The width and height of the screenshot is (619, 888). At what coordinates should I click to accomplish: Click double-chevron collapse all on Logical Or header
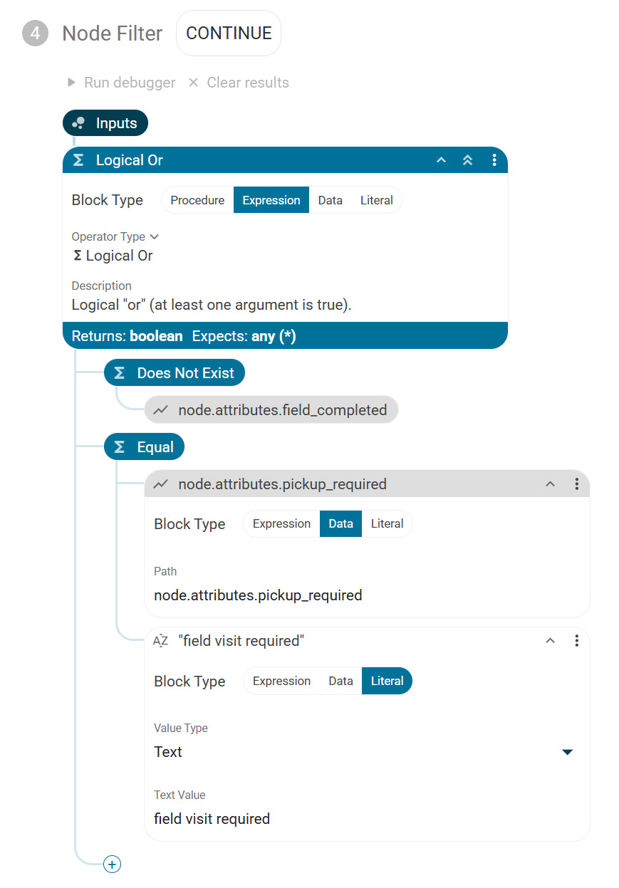pos(467,160)
